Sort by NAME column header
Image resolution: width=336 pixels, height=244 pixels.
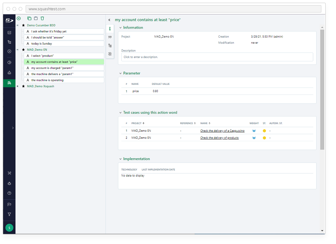pyautogui.click(x=205, y=123)
